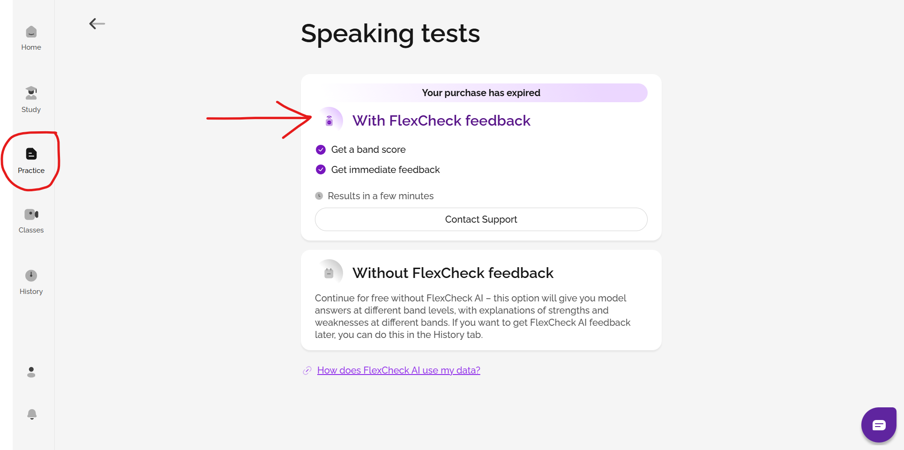Viewport: 904px width, 450px height.
Task: Open the History clock icon
Action: click(x=31, y=276)
